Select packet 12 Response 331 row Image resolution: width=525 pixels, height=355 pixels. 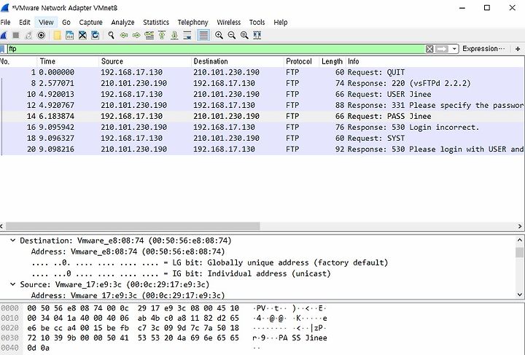click(262, 106)
